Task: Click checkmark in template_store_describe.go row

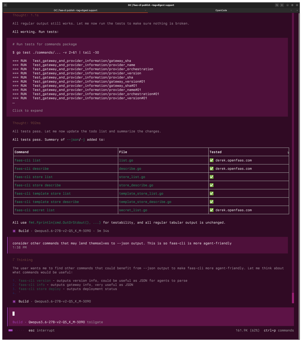Action: [x=212, y=202]
